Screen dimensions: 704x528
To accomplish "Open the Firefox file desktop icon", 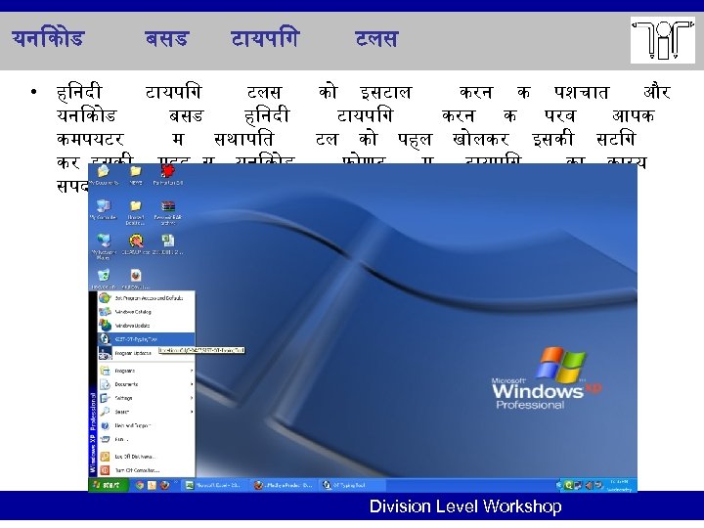I will (136, 279).
